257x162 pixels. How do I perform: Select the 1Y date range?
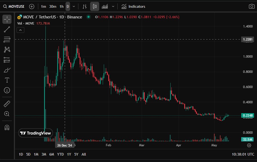coord(69,154)
